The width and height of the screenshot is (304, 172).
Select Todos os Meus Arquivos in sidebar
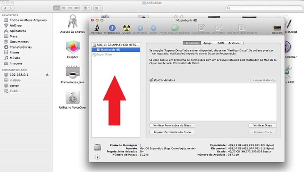pos(28,20)
